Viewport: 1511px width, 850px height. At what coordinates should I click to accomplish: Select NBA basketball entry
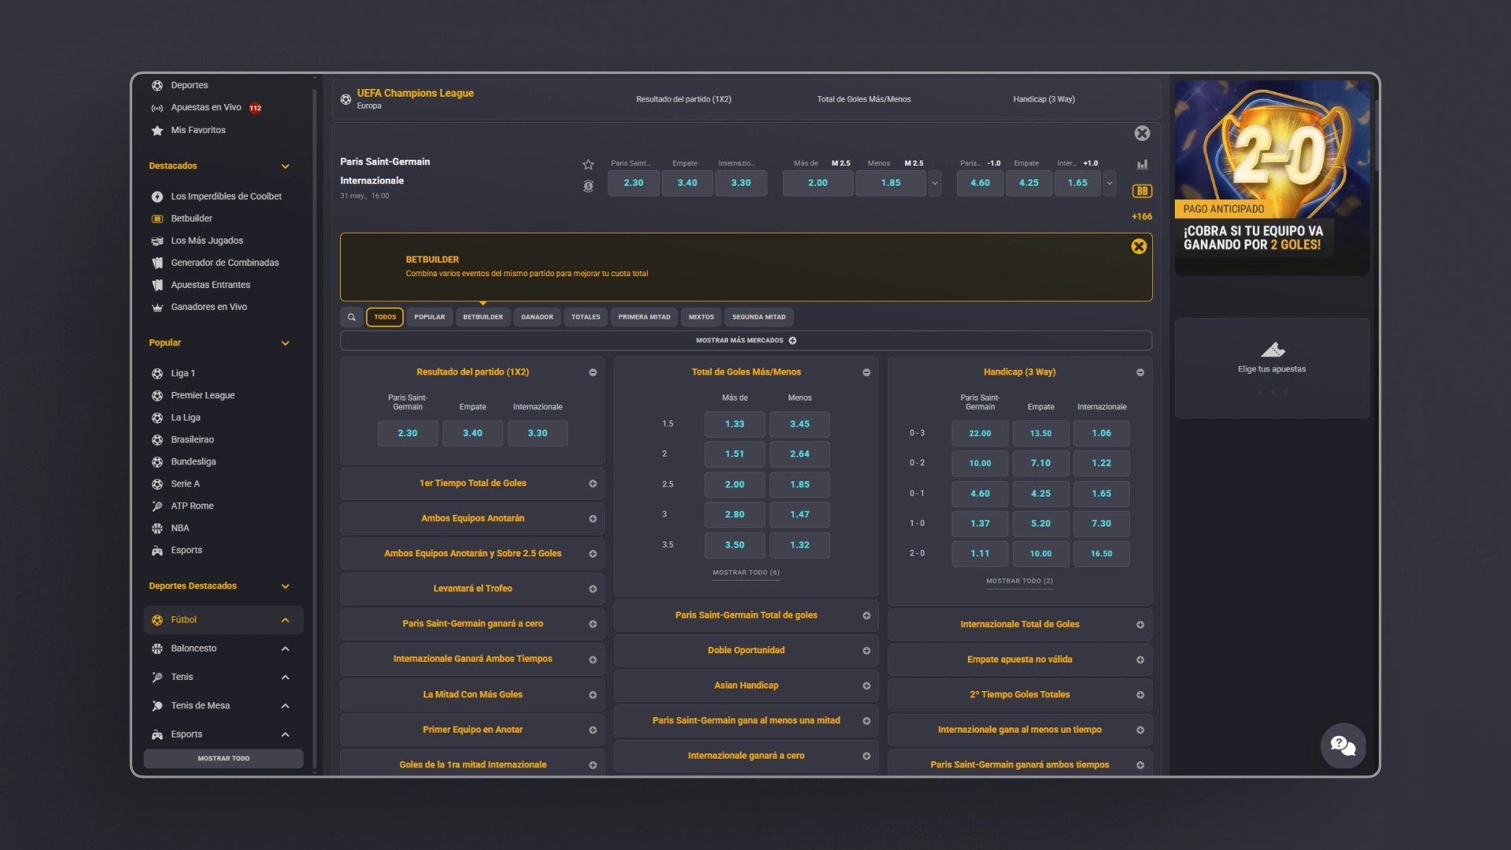click(x=179, y=528)
